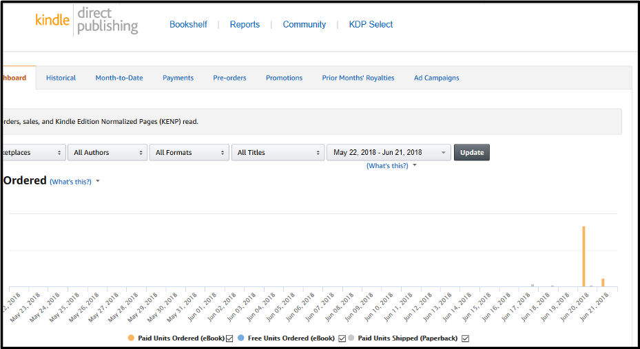Image resolution: width=640 pixels, height=349 pixels.
Task: Open the All Formats dropdown
Action: tap(189, 153)
